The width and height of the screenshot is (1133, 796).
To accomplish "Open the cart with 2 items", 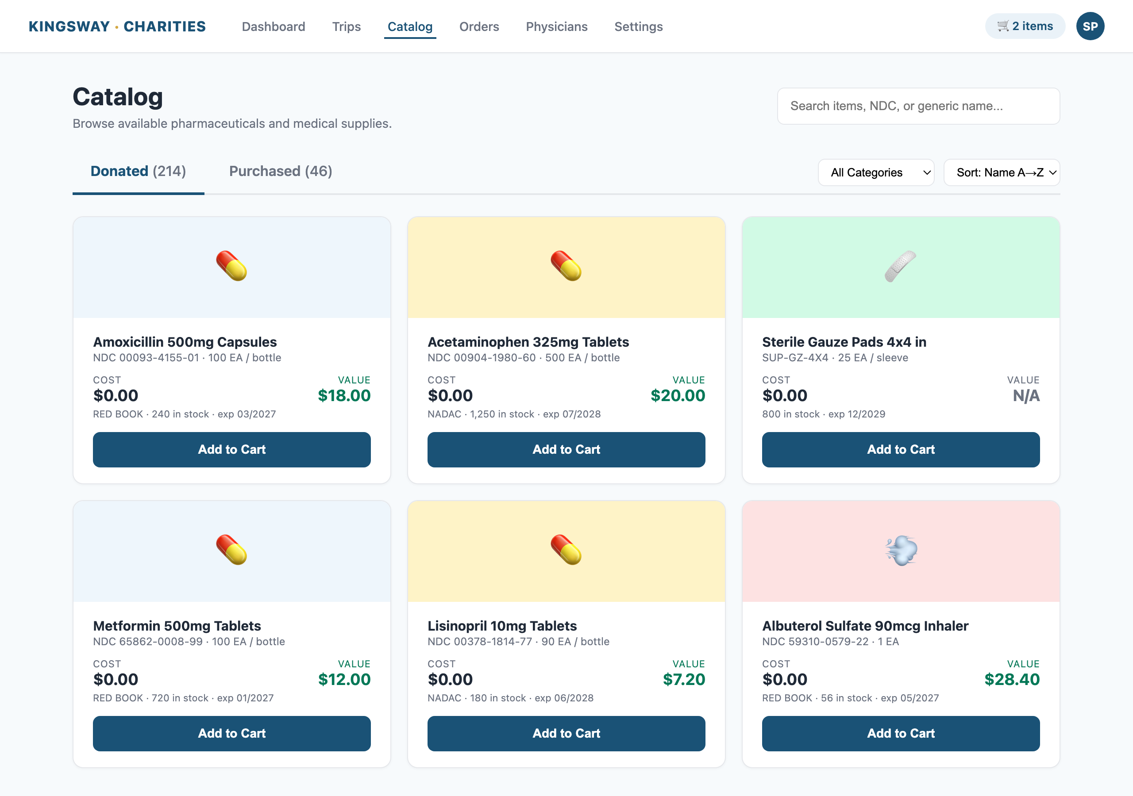I will tap(1025, 26).
